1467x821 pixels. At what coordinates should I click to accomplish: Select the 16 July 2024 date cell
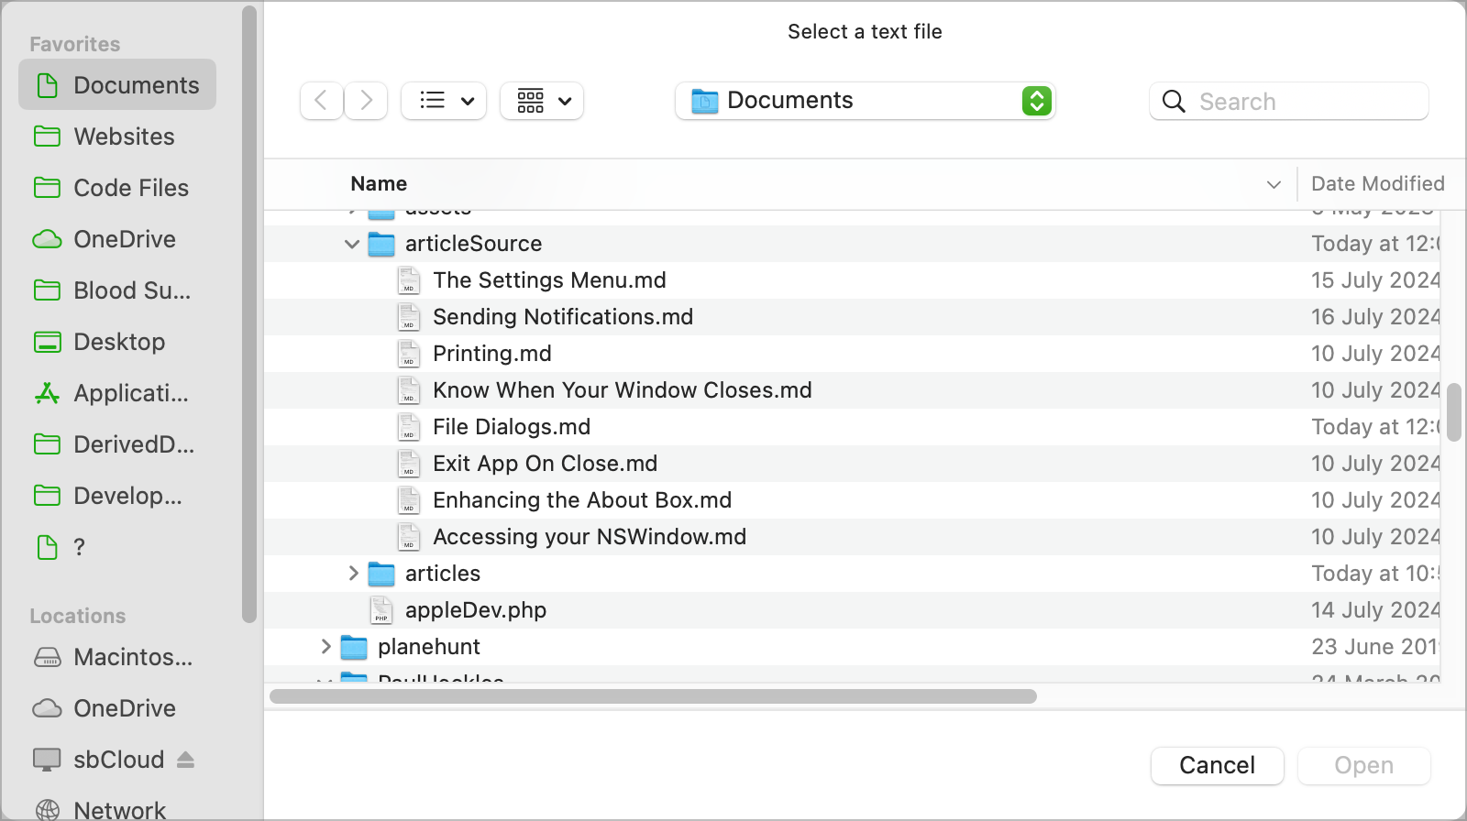[1375, 317]
